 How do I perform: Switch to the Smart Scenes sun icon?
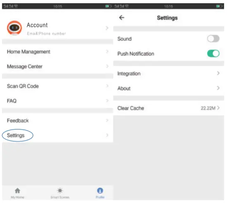click(60, 191)
